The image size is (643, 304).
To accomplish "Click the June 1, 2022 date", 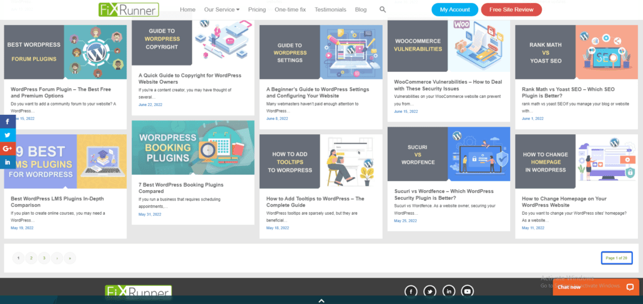I will [x=533, y=119].
